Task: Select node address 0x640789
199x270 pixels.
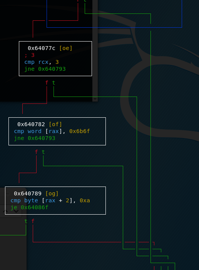Action: (28, 193)
